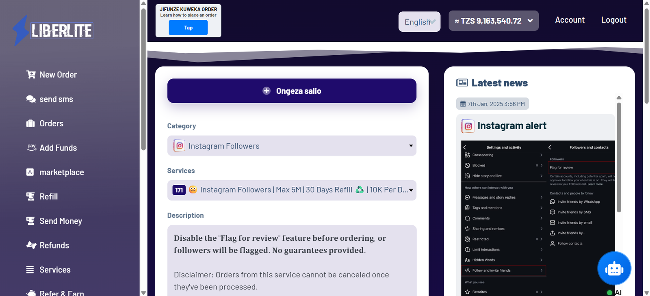Click the Instagram icon in Category field
Viewport: 650px width, 296px height.
[x=179, y=145]
